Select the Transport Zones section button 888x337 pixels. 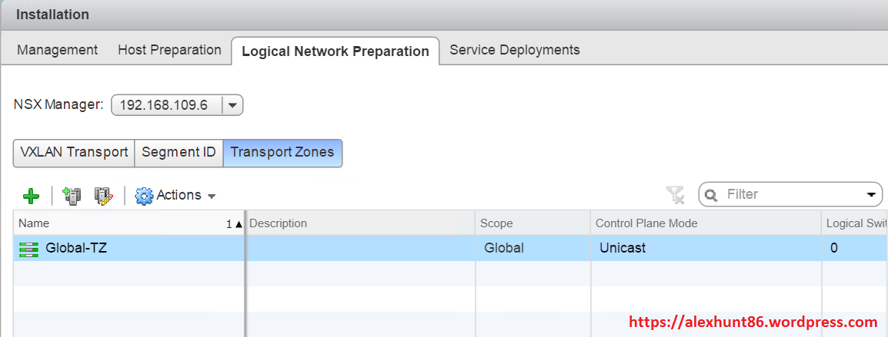[282, 152]
